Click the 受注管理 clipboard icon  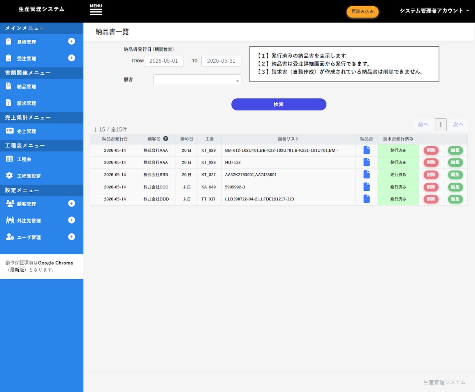(x=9, y=58)
